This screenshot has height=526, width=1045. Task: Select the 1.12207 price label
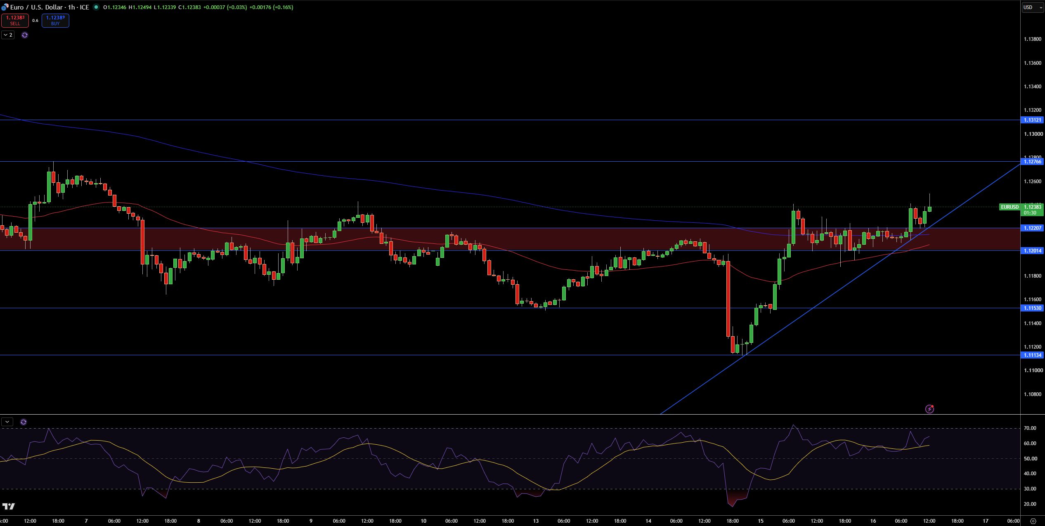[x=1032, y=228]
